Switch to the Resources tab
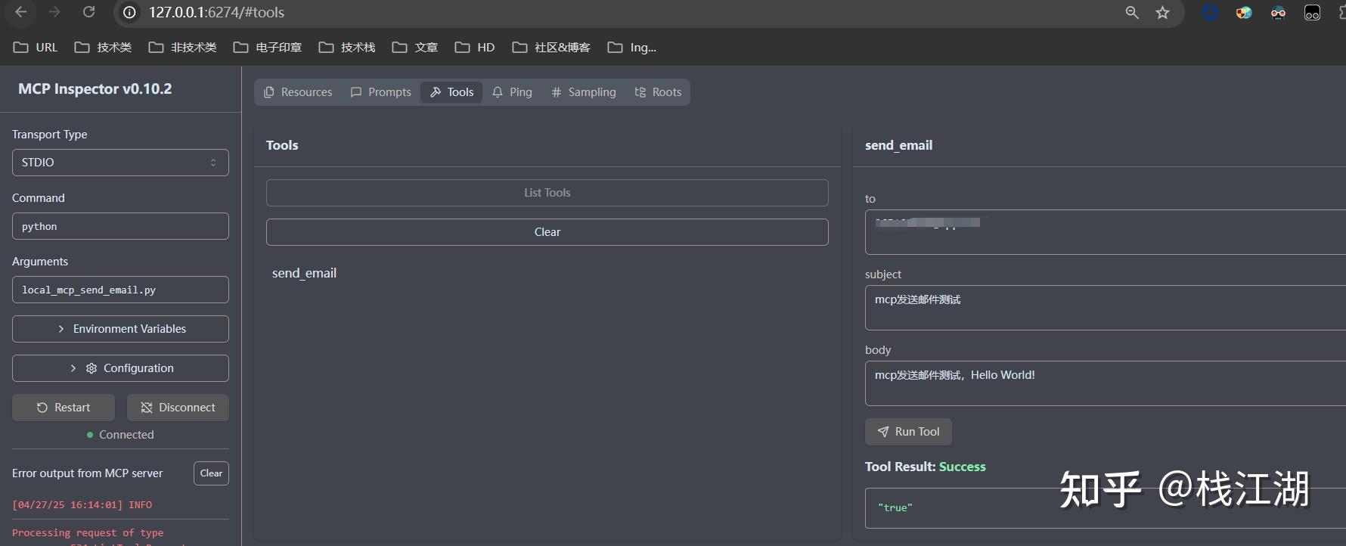Viewport: 1346px width, 546px height. click(x=298, y=92)
